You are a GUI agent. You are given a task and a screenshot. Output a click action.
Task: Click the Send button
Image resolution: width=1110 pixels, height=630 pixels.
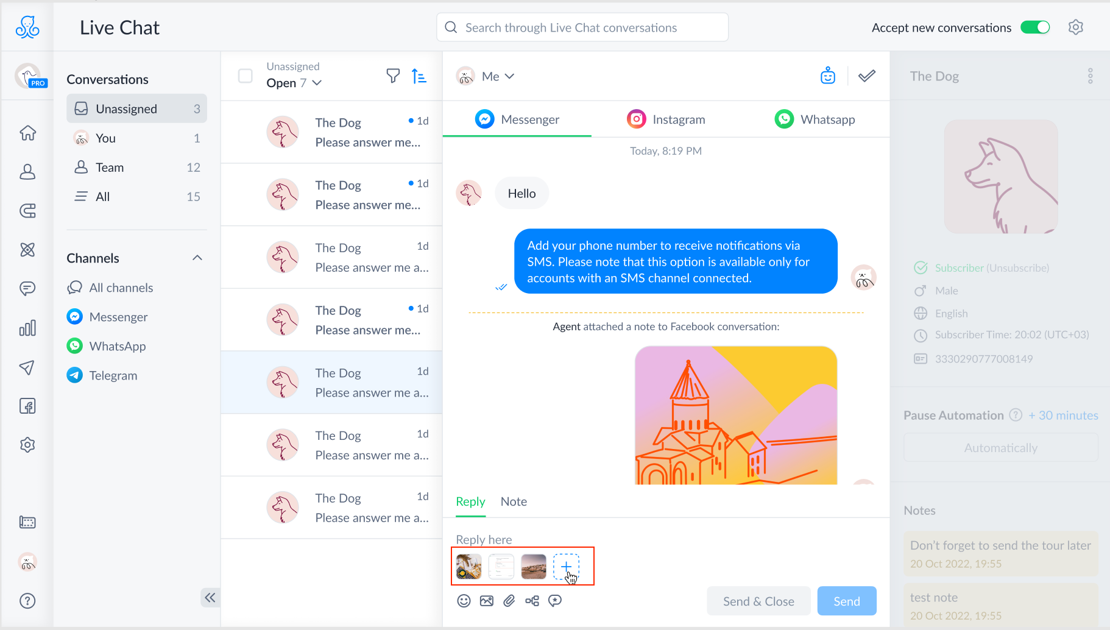tap(847, 601)
